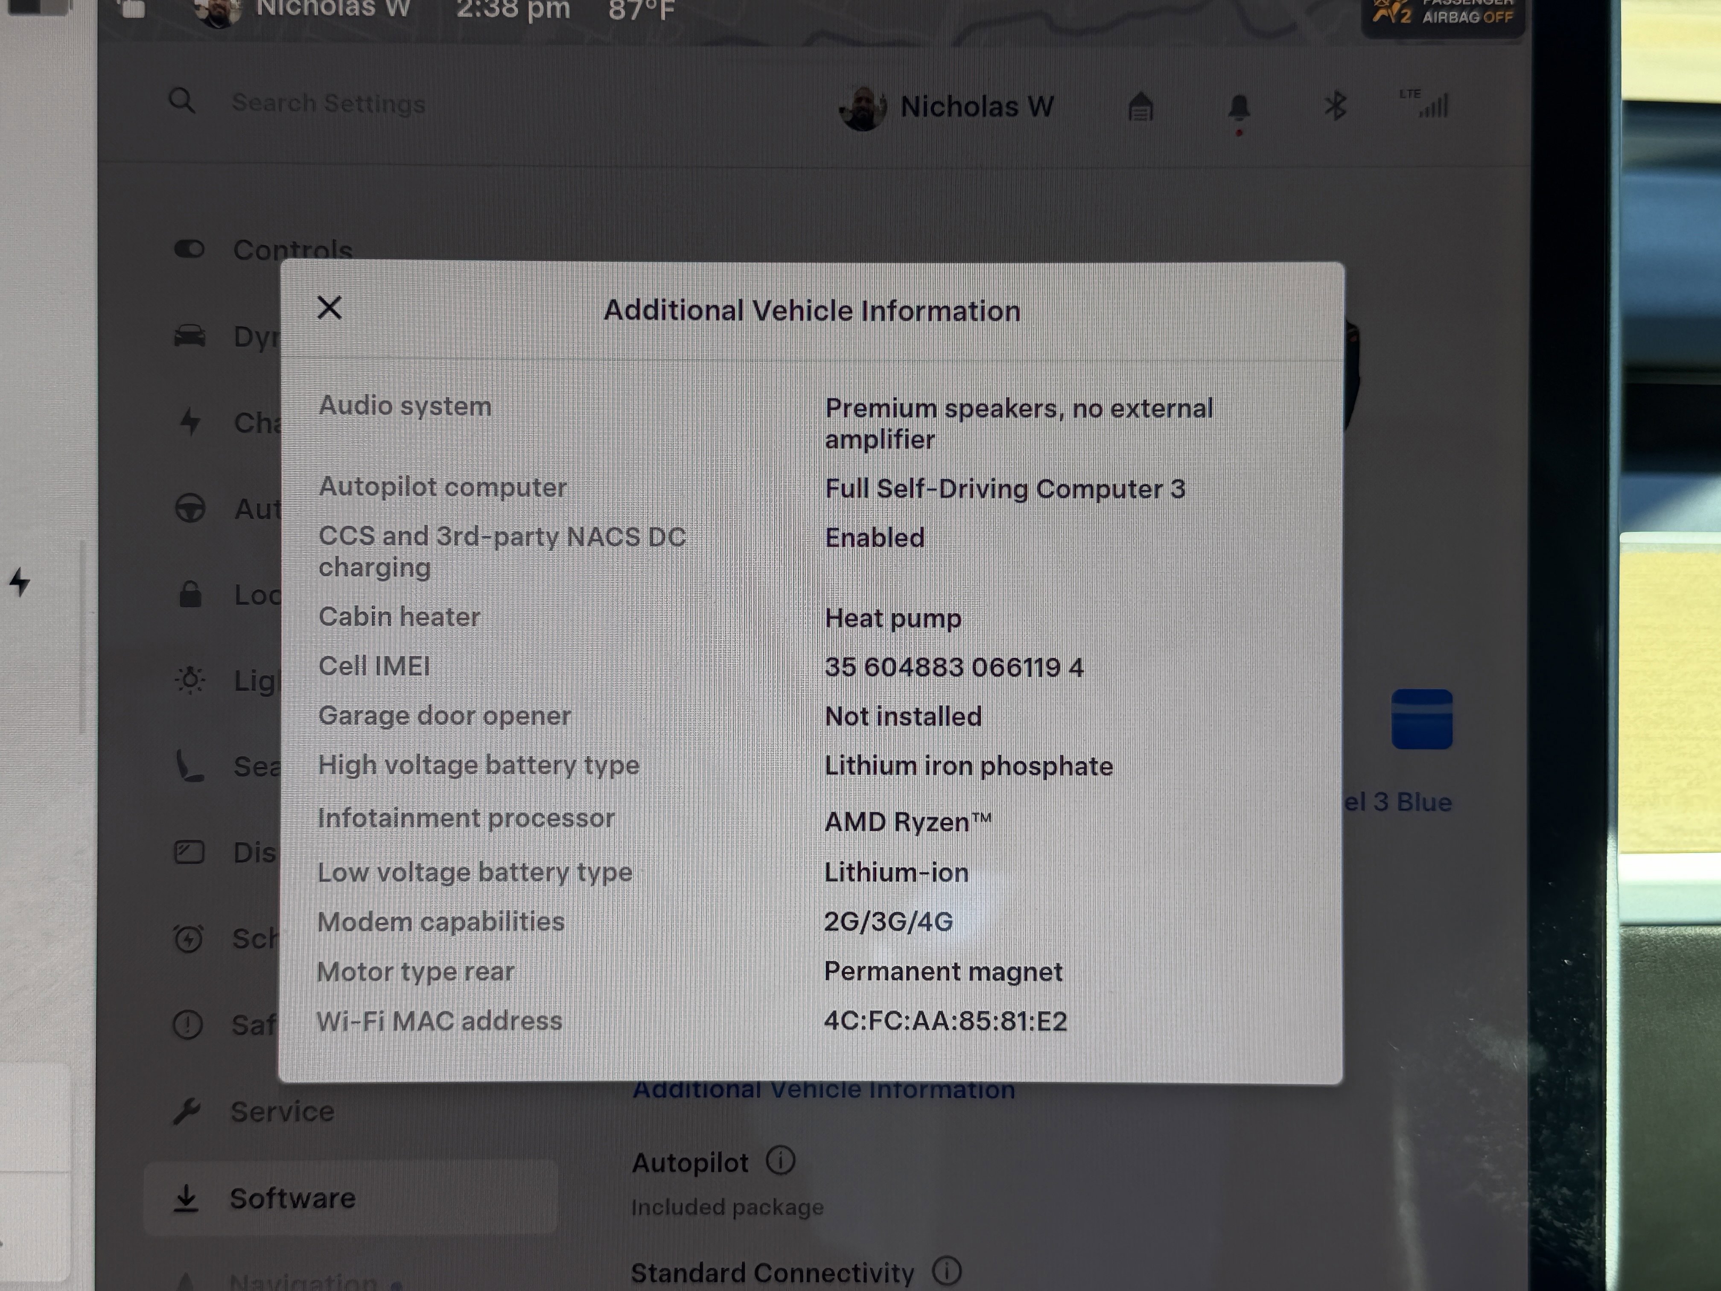The height and width of the screenshot is (1291, 1721).
Task: Tap the Autopilot info button
Action: click(780, 1160)
